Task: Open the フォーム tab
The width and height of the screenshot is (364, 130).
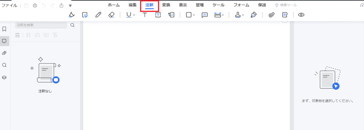Action: coord(241,5)
